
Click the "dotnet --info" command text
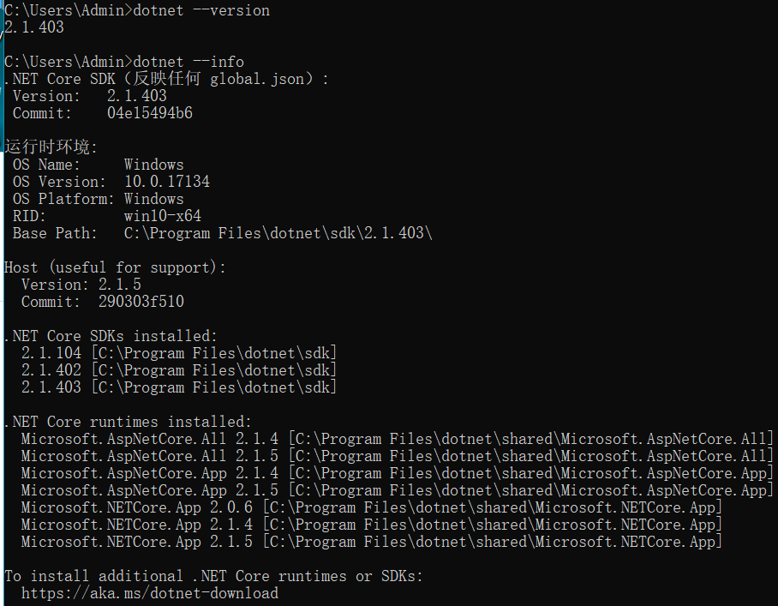point(189,62)
